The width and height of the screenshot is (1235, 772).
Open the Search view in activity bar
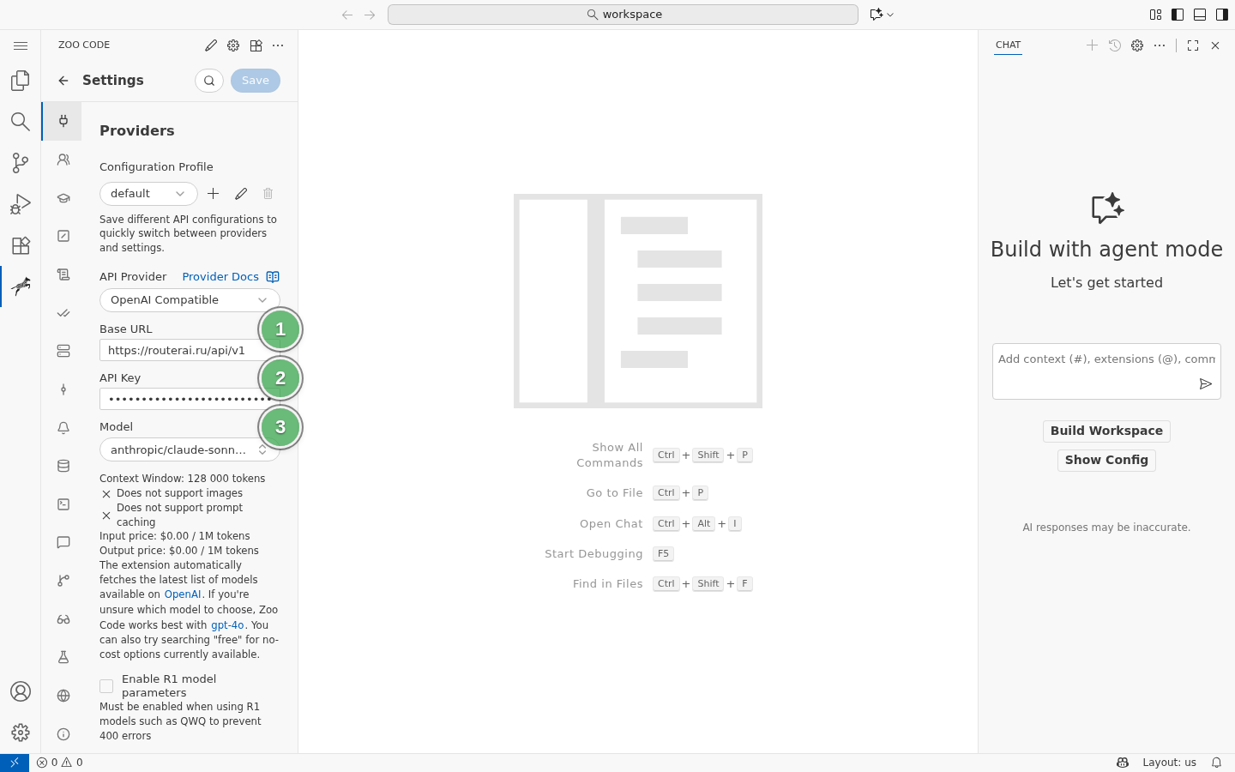21,121
